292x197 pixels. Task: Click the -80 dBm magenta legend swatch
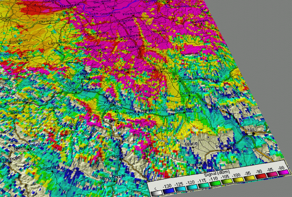(283, 173)
